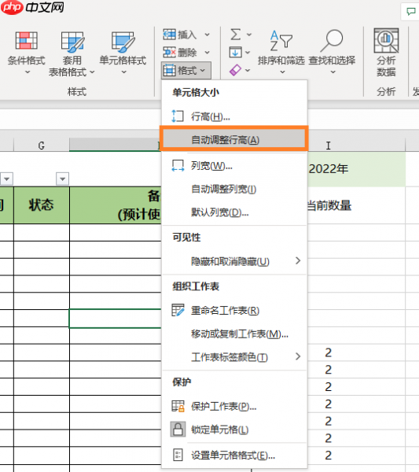419x472 pixels.
Task: Click the Insert (插入) cells icon
Action: tap(169, 35)
